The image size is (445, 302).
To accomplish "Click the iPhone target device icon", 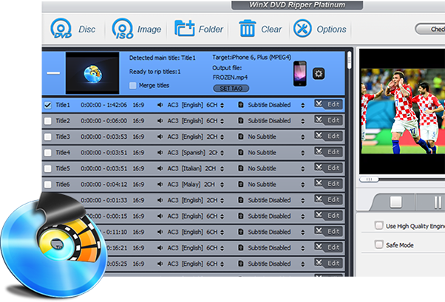I will [300, 72].
